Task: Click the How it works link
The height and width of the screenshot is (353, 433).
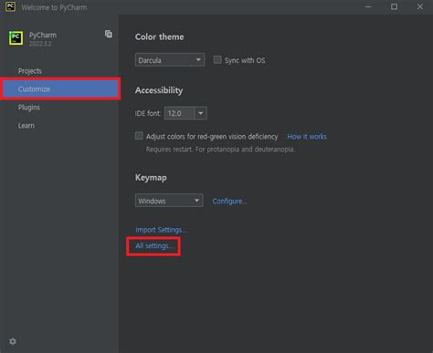Action: click(x=307, y=137)
